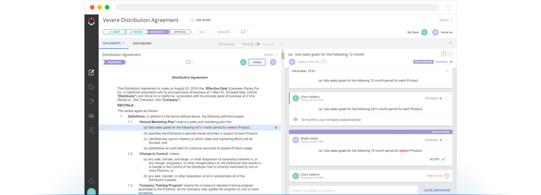Open the folder sidebar icon
541x195 pixels.
pyautogui.click(x=92, y=116)
